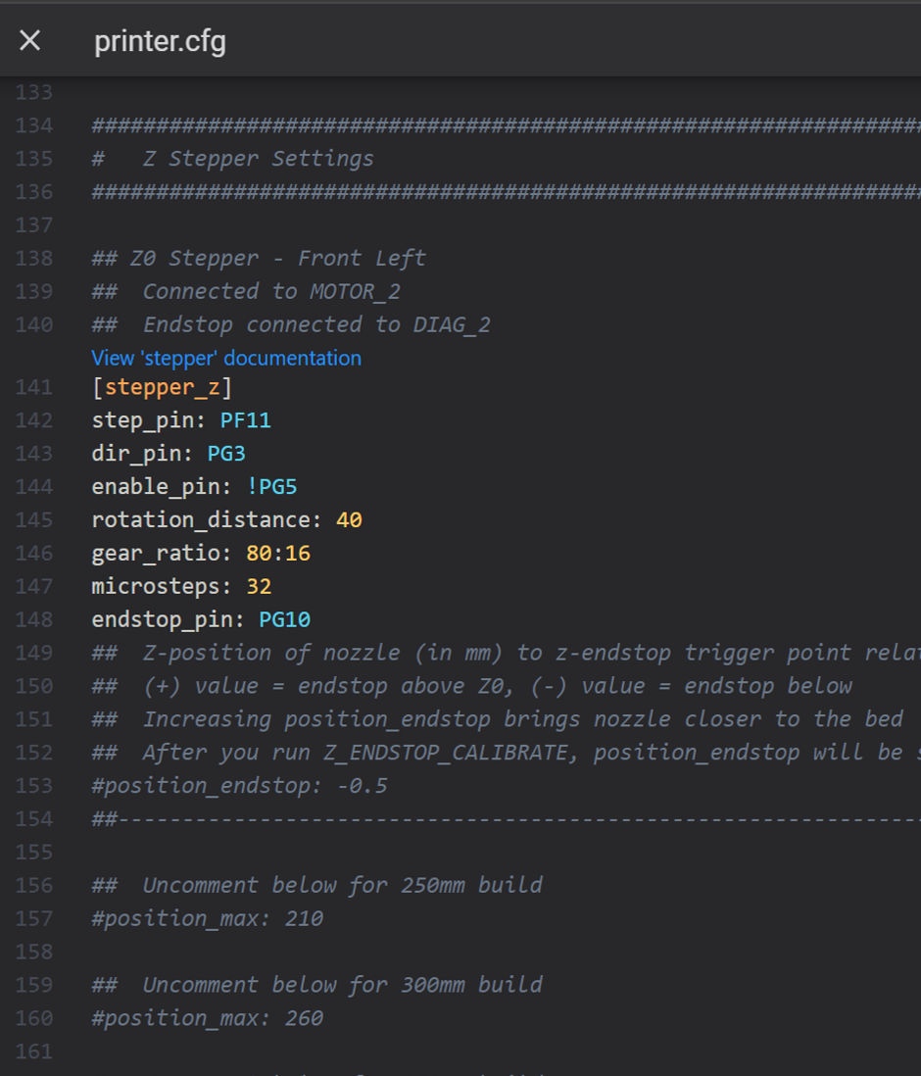The image size is (921, 1076).
Task: Place cursor on [stepper_z] section header
Action: point(163,388)
